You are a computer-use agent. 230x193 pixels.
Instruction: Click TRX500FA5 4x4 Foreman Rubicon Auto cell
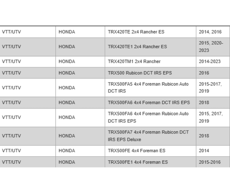148,87
